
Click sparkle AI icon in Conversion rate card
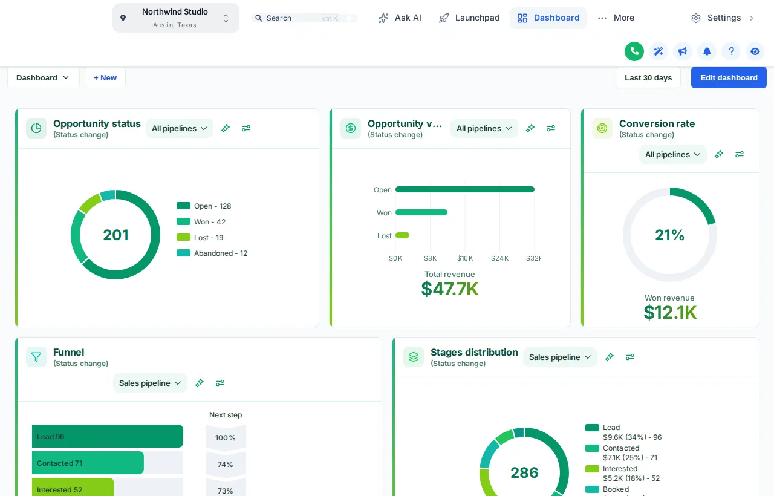(719, 154)
